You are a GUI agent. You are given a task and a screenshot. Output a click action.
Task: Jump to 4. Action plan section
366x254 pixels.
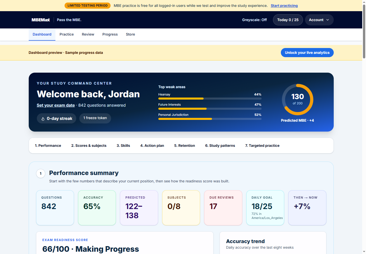click(x=152, y=146)
